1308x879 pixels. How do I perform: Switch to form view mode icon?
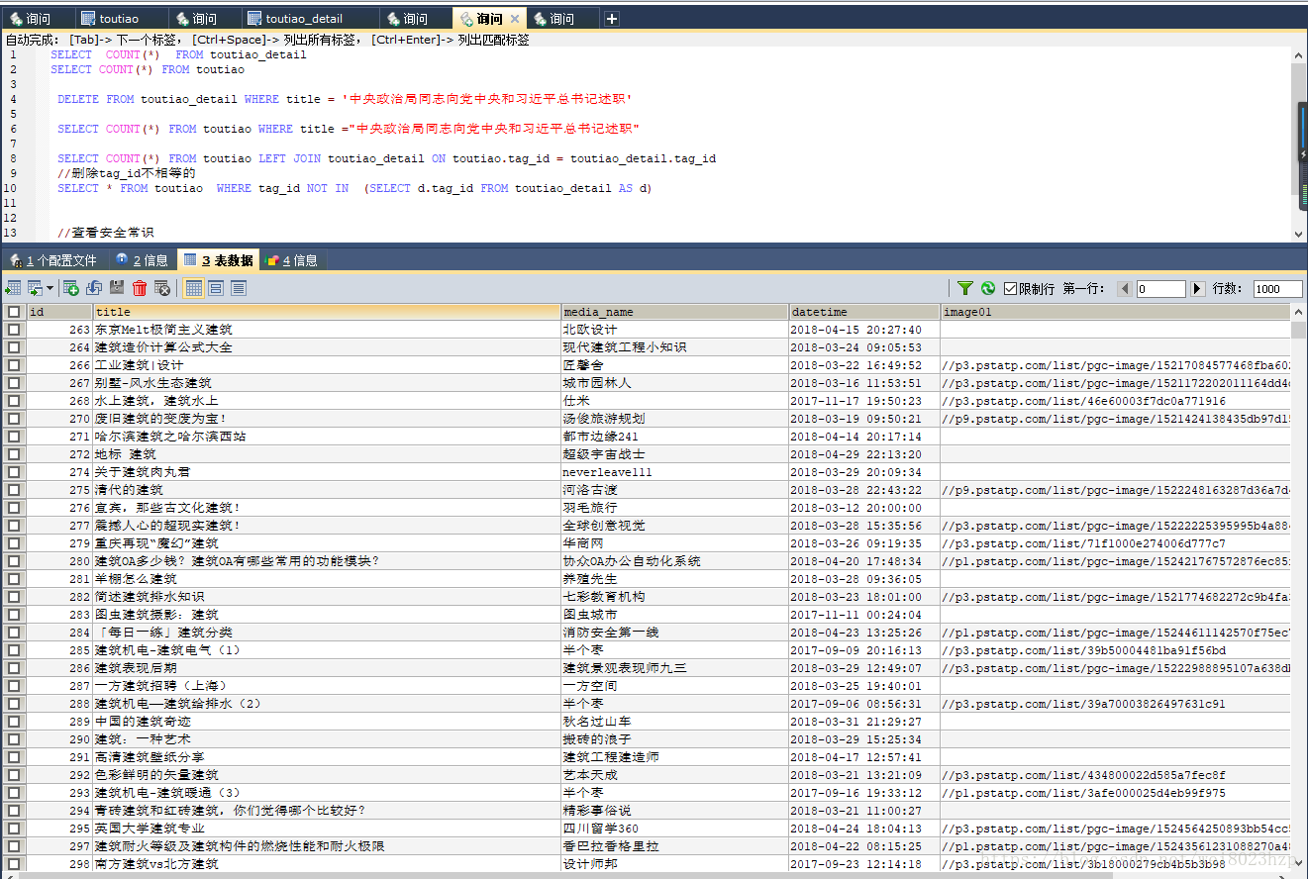[216, 288]
